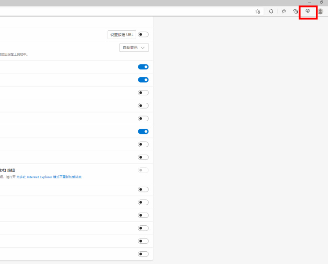Screen dimensions: 328x264
Task: Open the Extensions puzzle-piece icon
Action: 271,11
